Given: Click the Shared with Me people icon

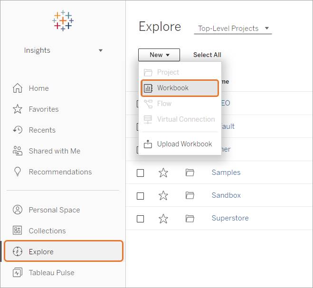Looking at the screenshot, I should pyautogui.click(x=18, y=151).
